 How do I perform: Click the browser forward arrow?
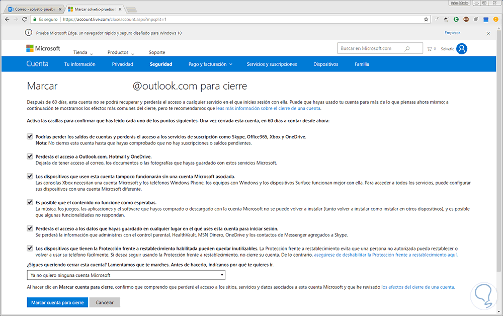pos(16,19)
